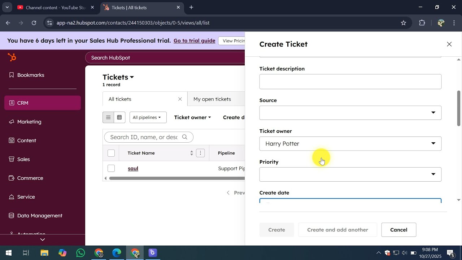This screenshot has width=462, height=260.
Task: Reload the page
Action: (34, 23)
